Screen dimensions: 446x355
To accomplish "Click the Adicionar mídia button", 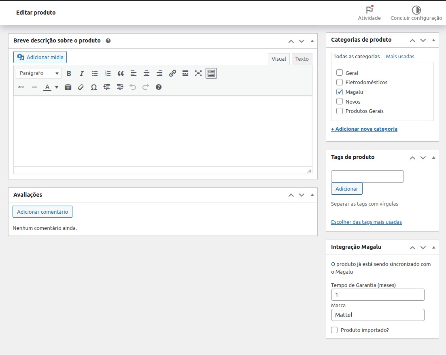I will [40, 57].
